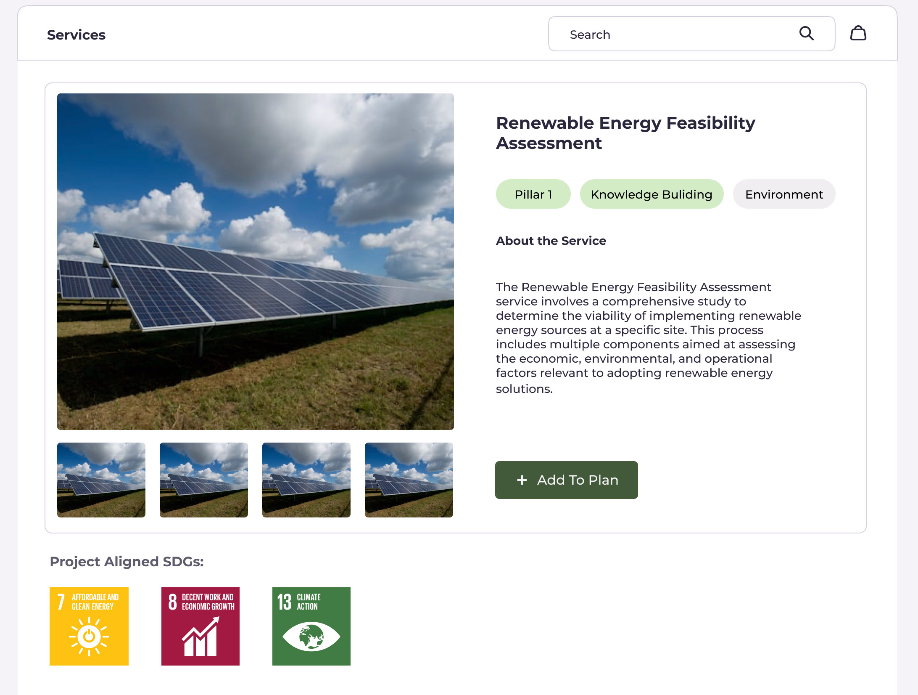Click SDG 13 Climate Action icon
The height and width of the screenshot is (695, 918).
point(311,626)
